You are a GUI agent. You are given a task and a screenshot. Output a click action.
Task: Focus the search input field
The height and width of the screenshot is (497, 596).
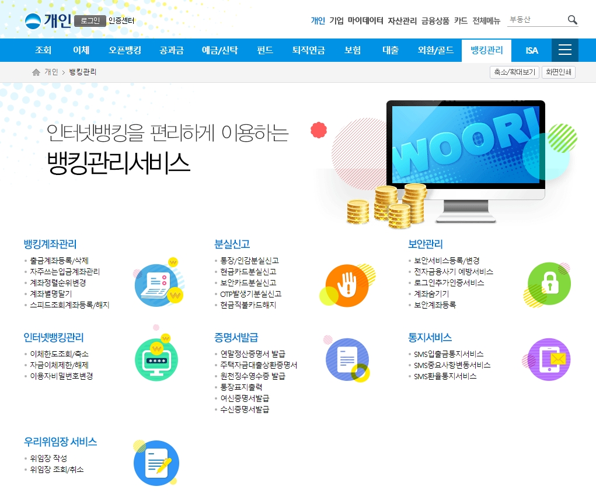(x=536, y=20)
